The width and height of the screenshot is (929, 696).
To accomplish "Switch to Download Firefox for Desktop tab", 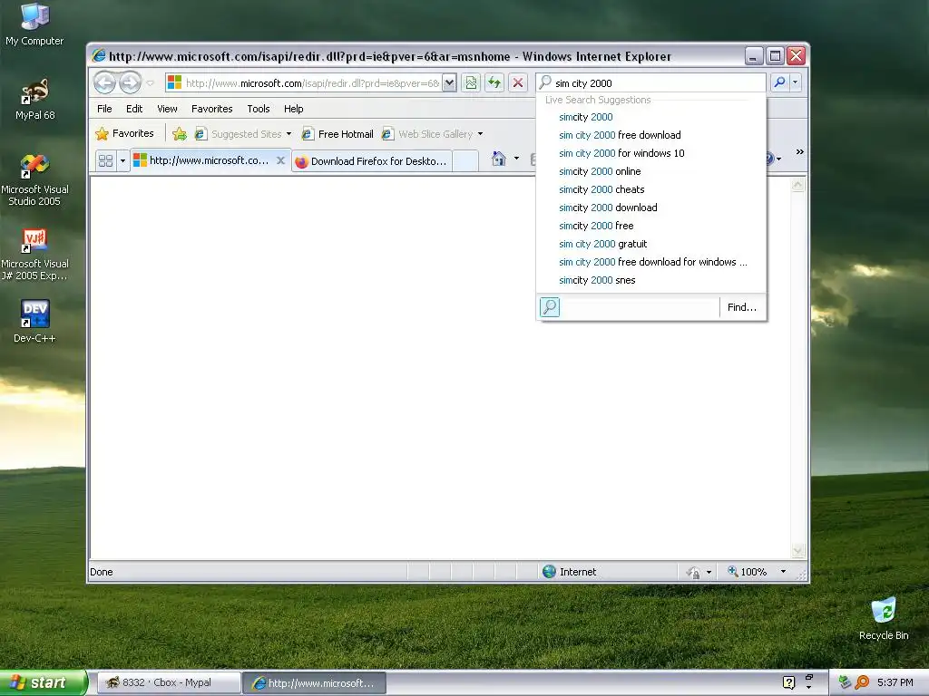I will coord(371,161).
